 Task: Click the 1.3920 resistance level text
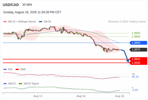click(x=136, y=36)
